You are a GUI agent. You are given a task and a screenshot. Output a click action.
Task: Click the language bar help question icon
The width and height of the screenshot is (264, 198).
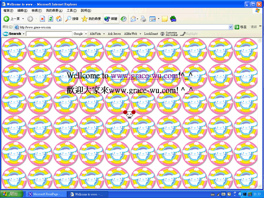[229, 194]
